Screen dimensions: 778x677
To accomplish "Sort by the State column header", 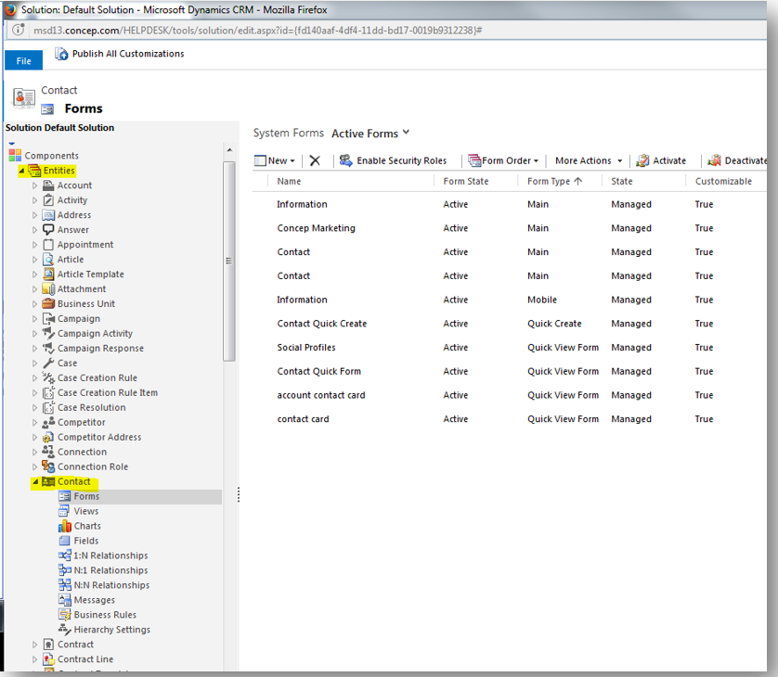I will pyautogui.click(x=622, y=182).
